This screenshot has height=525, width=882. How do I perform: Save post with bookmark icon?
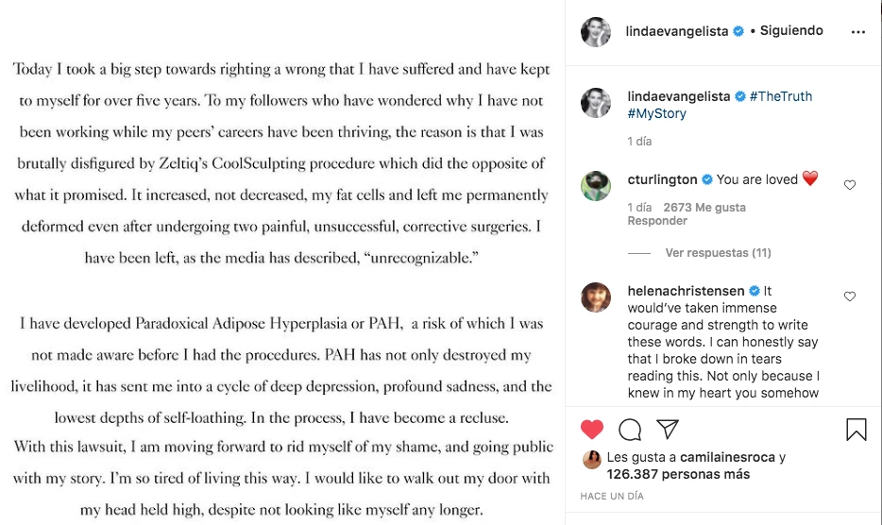(857, 430)
